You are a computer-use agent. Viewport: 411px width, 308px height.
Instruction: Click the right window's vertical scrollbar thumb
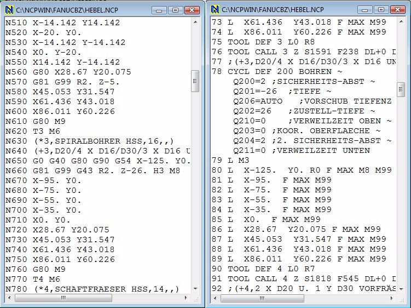[401, 88]
